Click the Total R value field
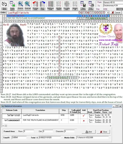Image resolution: width=123 pixels, height=144 pixels. click(x=19, y=138)
